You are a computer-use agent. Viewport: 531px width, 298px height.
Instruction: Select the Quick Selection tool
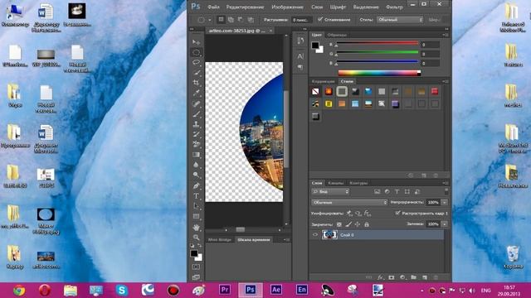point(196,73)
